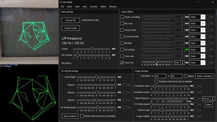Screen dimensions: 217x122
Task: Enable the Bit crush effect checkbox
Action: [x=122, y=23]
